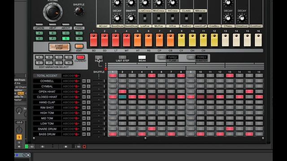The height and width of the screenshot is (161, 287).
Task: Toggle Total Accent step 5 cell
Action: 152,76
